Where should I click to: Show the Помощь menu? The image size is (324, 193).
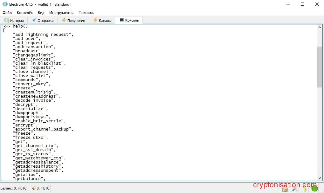point(86,13)
